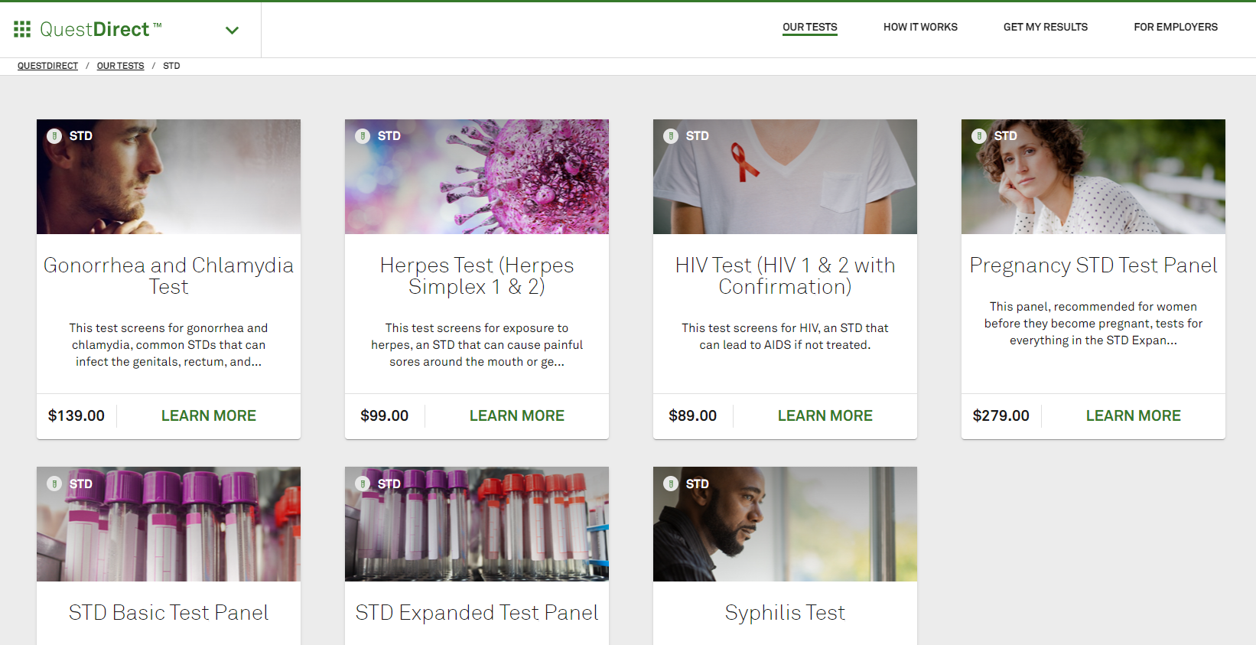The width and height of the screenshot is (1256, 645).
Task: Click STD badge icon on Expanded Panel card
Action: pyautogui.click(x=363, y=484)
